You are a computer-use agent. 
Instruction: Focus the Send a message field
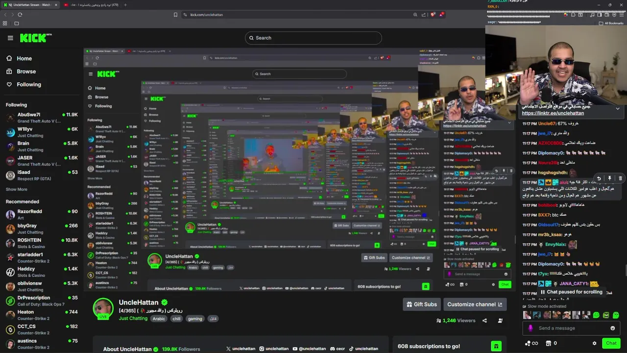(571, 328)
